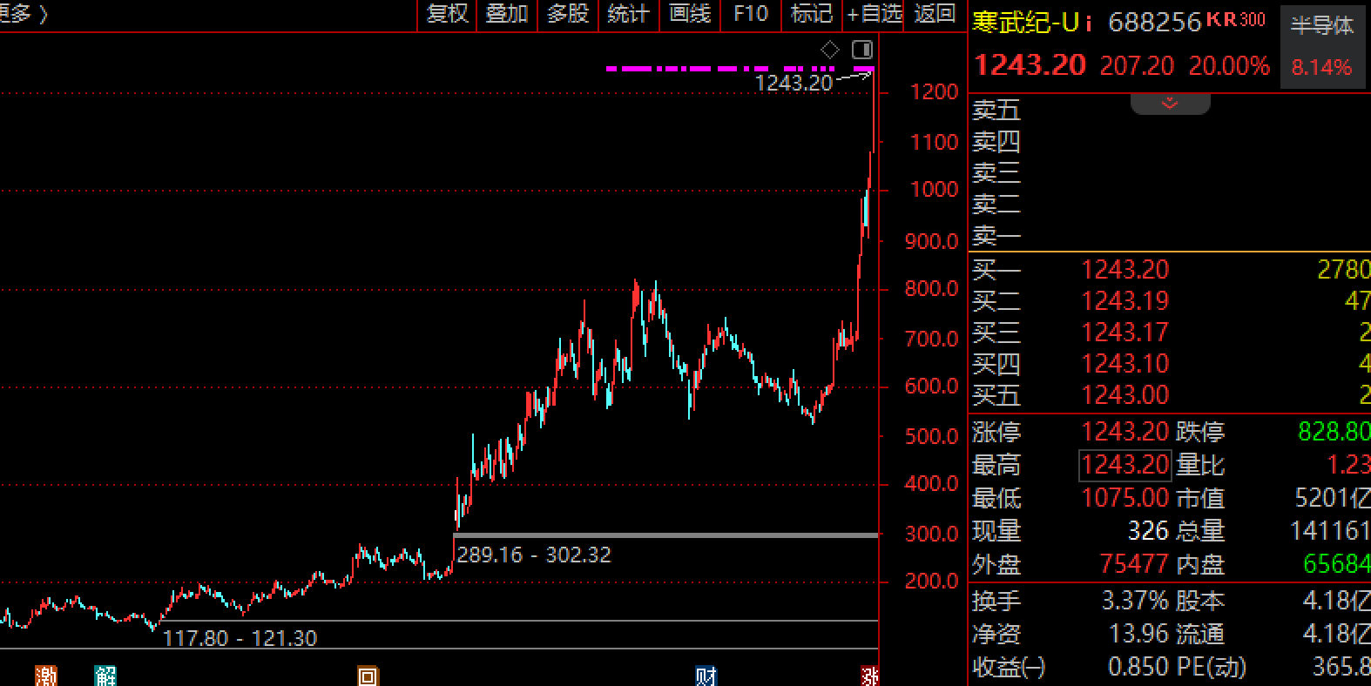Viewport: 1371px width, 686px height.
Task: Click the 跌停 value 828.80
Action: (x=1334, y=432)
